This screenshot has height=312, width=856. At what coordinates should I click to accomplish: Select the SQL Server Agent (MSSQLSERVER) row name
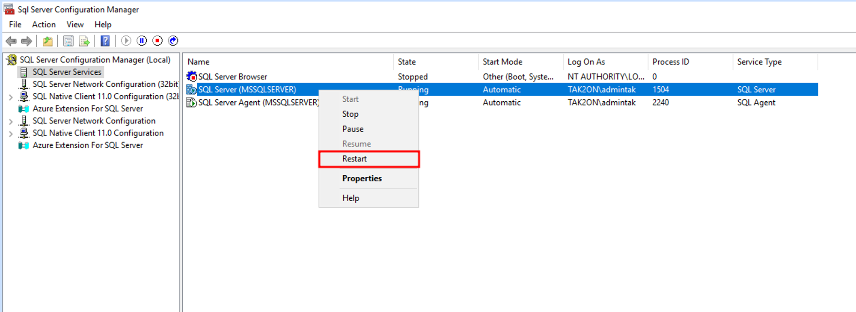pyautogui.click(x=259, y=103)
